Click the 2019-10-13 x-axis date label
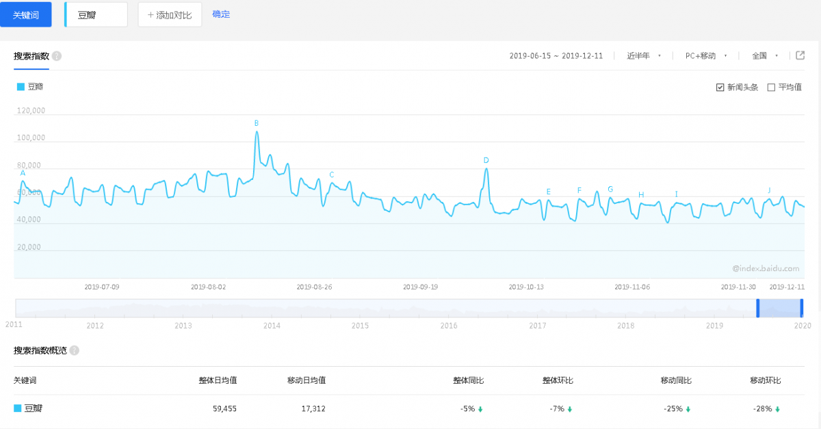This screenshot has width=821, height=429. [527, 287]
